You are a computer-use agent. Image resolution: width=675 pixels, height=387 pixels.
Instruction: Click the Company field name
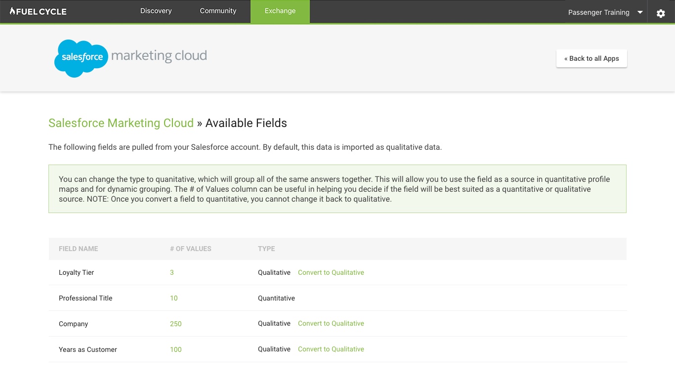click(73, 324)
